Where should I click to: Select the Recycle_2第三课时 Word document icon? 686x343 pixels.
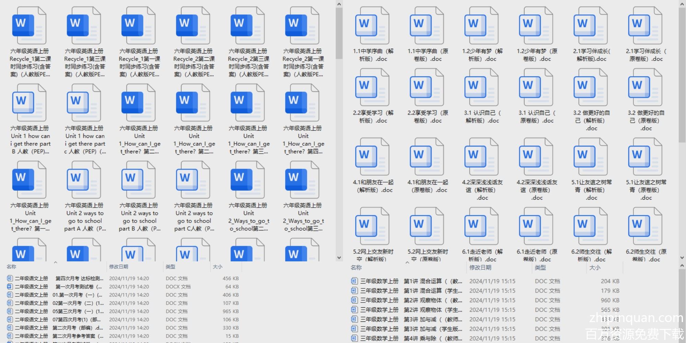coord(247,26)
